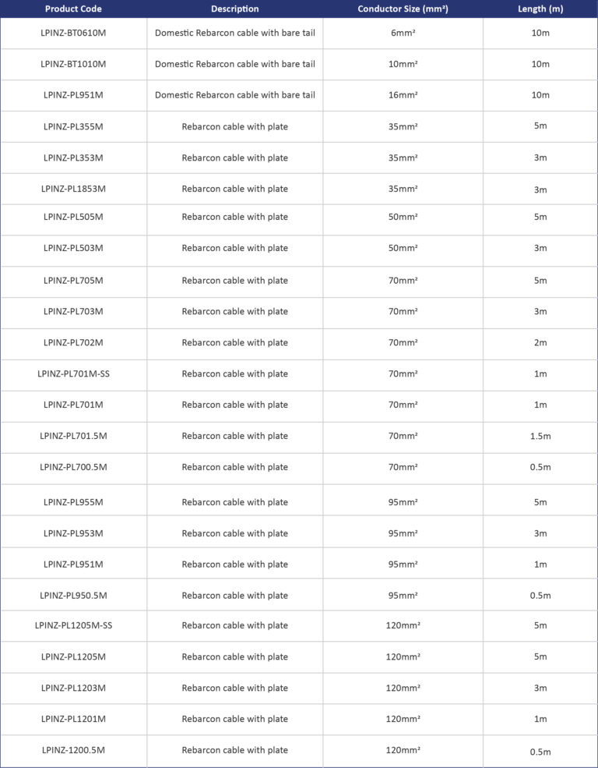The image size is (598, 768).
Task: Click the LPINZ-PL1205M-SS product code
Action: click(x=73, y=625)
